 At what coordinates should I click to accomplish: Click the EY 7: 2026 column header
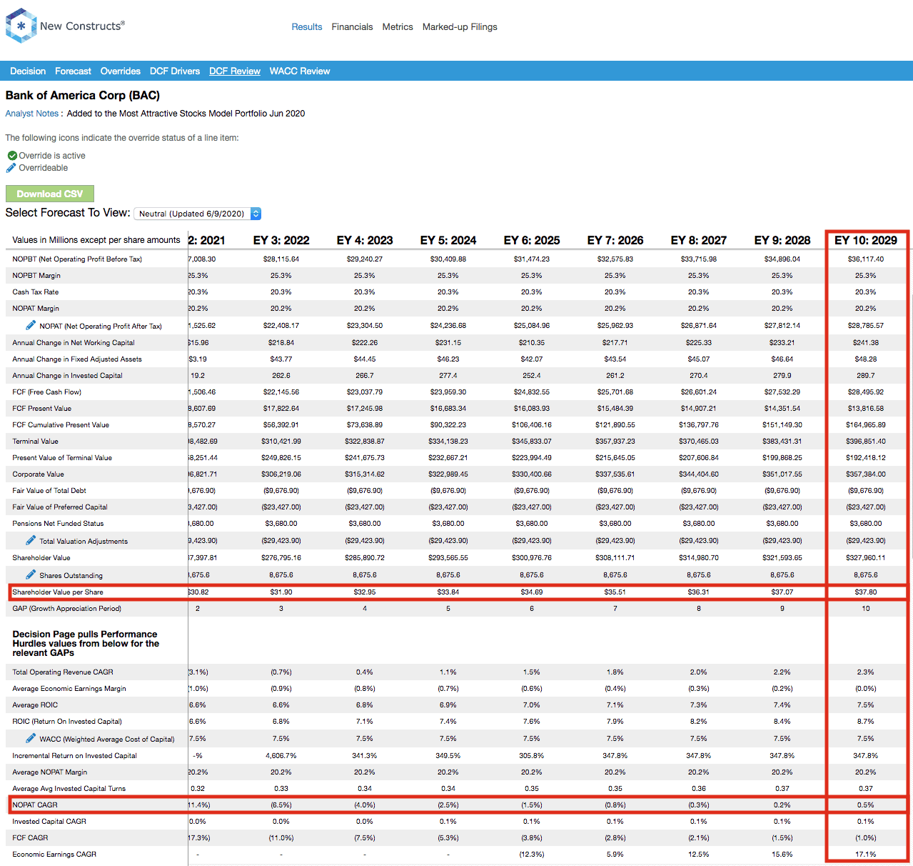point(615,240)
